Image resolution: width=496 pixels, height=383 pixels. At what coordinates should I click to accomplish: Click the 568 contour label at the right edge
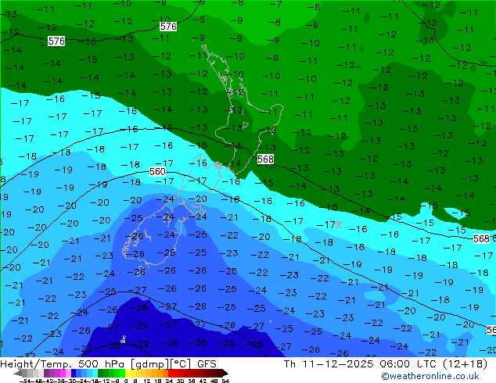[481, 238]
